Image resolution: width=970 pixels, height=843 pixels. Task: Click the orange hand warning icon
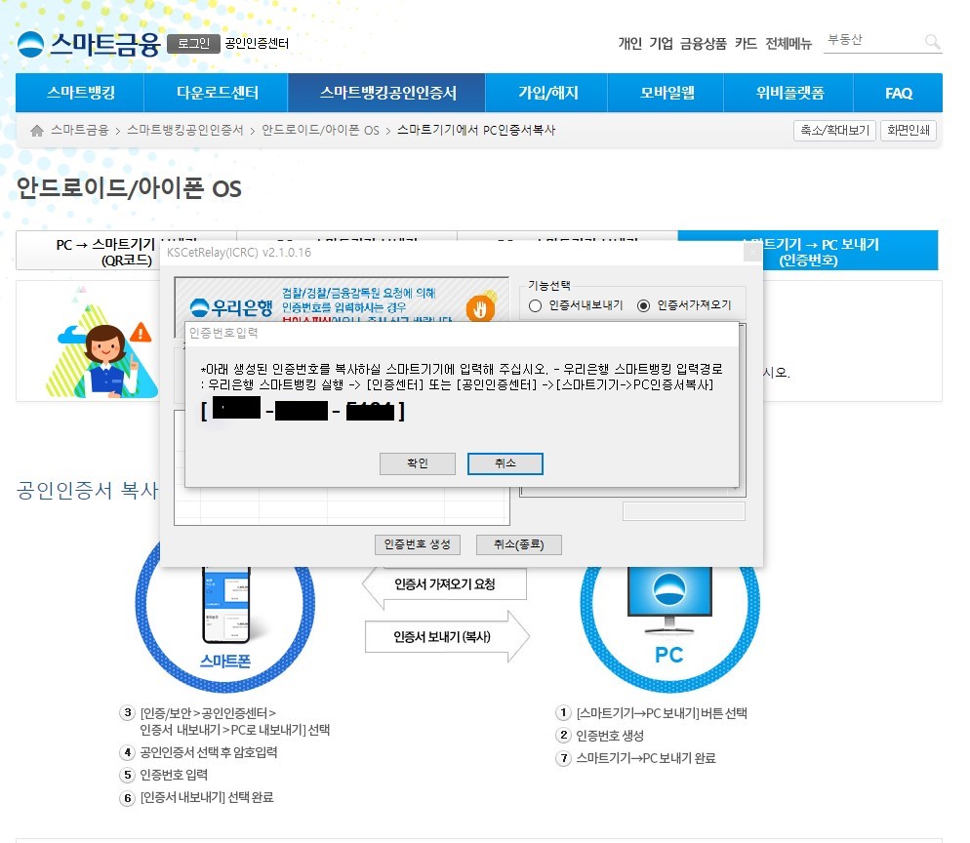481,307
